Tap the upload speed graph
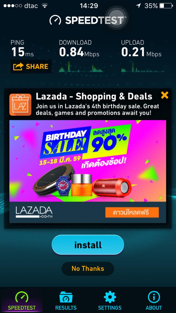Viewport: 176px width, 313px height. point(143,67)
